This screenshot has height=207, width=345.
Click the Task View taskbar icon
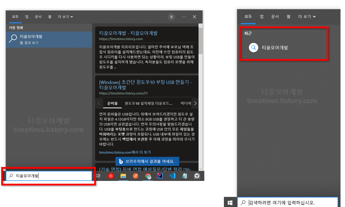click(x=98, y=176)
